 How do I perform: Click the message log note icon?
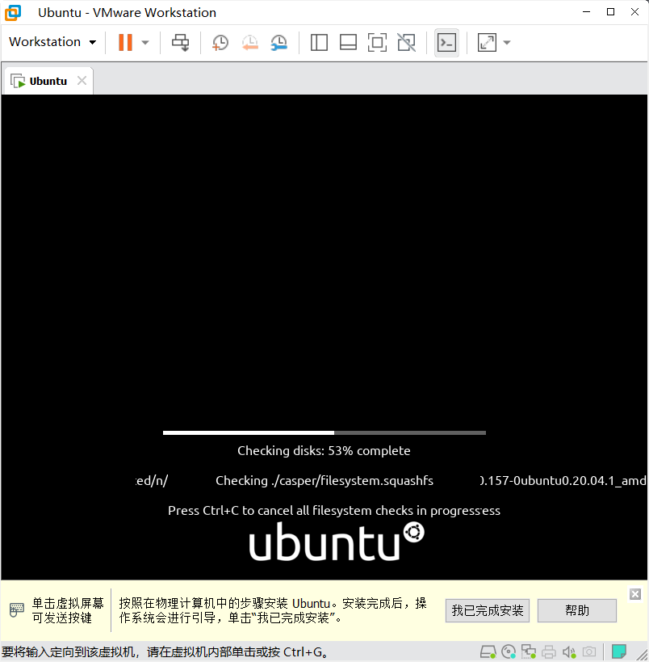[x=619, y=651]
